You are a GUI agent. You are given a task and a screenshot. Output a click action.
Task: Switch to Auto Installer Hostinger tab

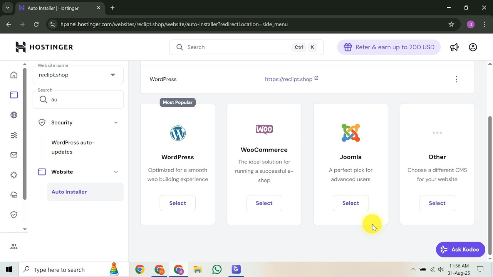click(60, 8)
